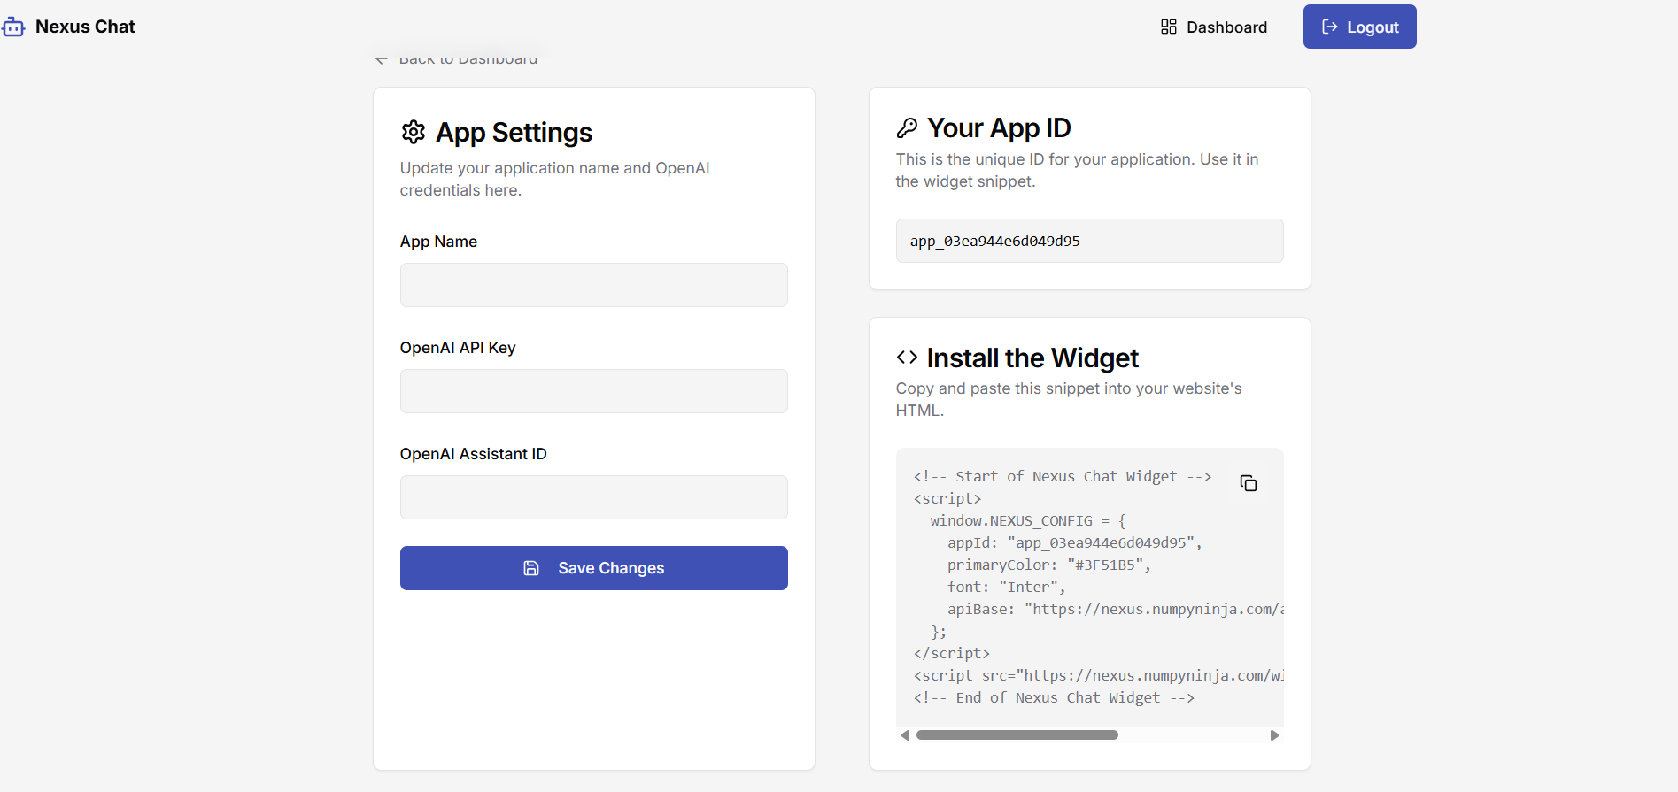Click the 'Update your application name' description text

tap(554, 179)
